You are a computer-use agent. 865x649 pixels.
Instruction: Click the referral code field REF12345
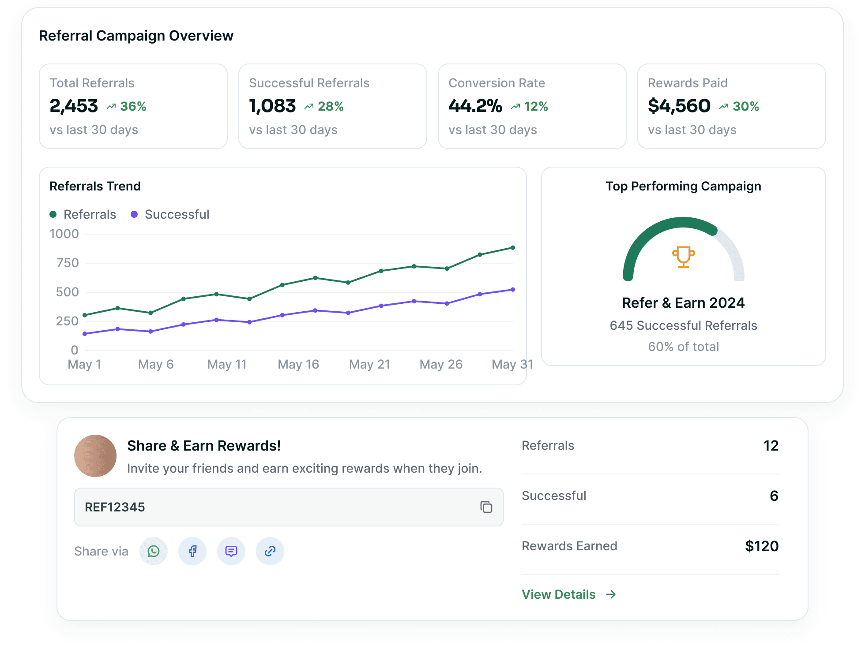(289, 507)
